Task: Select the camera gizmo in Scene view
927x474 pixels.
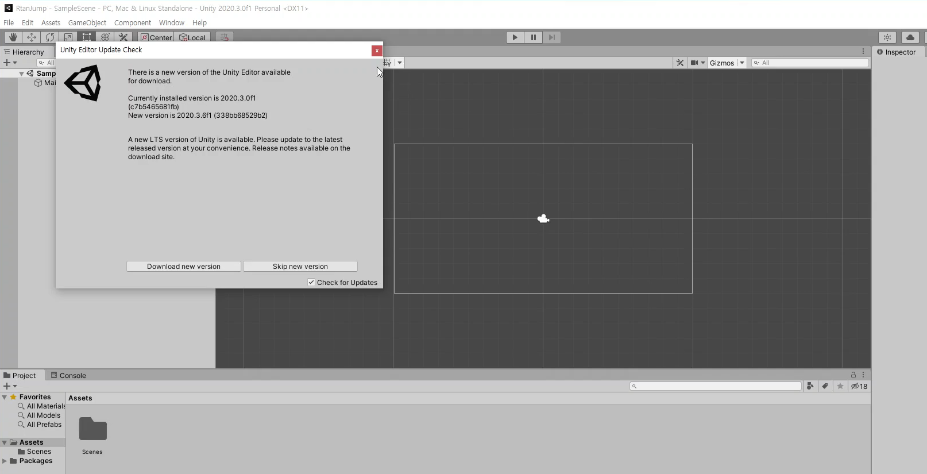Action: click(543, 218)
